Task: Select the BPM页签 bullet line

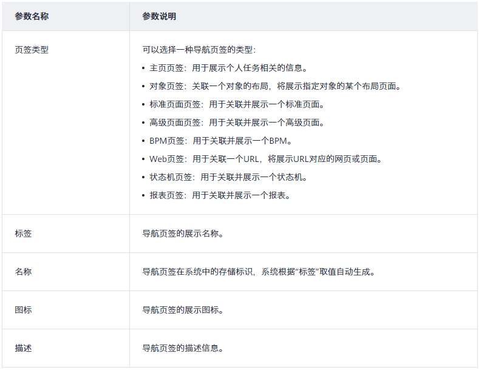Action: point(221,141)
